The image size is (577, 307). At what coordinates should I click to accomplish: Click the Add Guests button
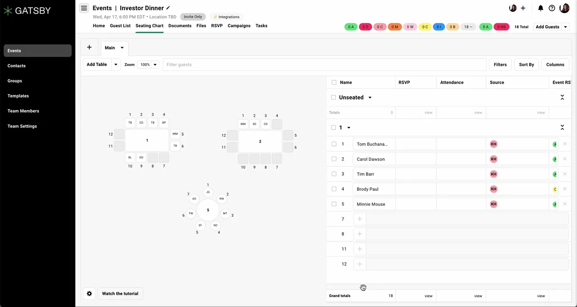(x=547, y=27)
